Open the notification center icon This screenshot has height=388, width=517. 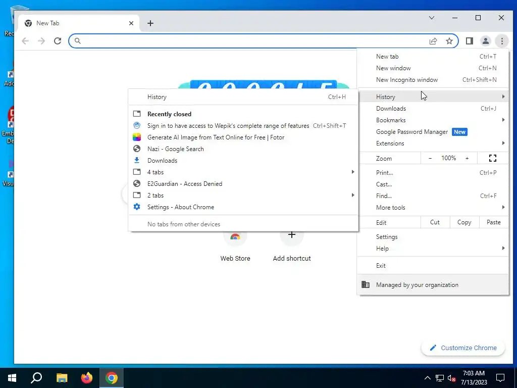coord(500,378)
